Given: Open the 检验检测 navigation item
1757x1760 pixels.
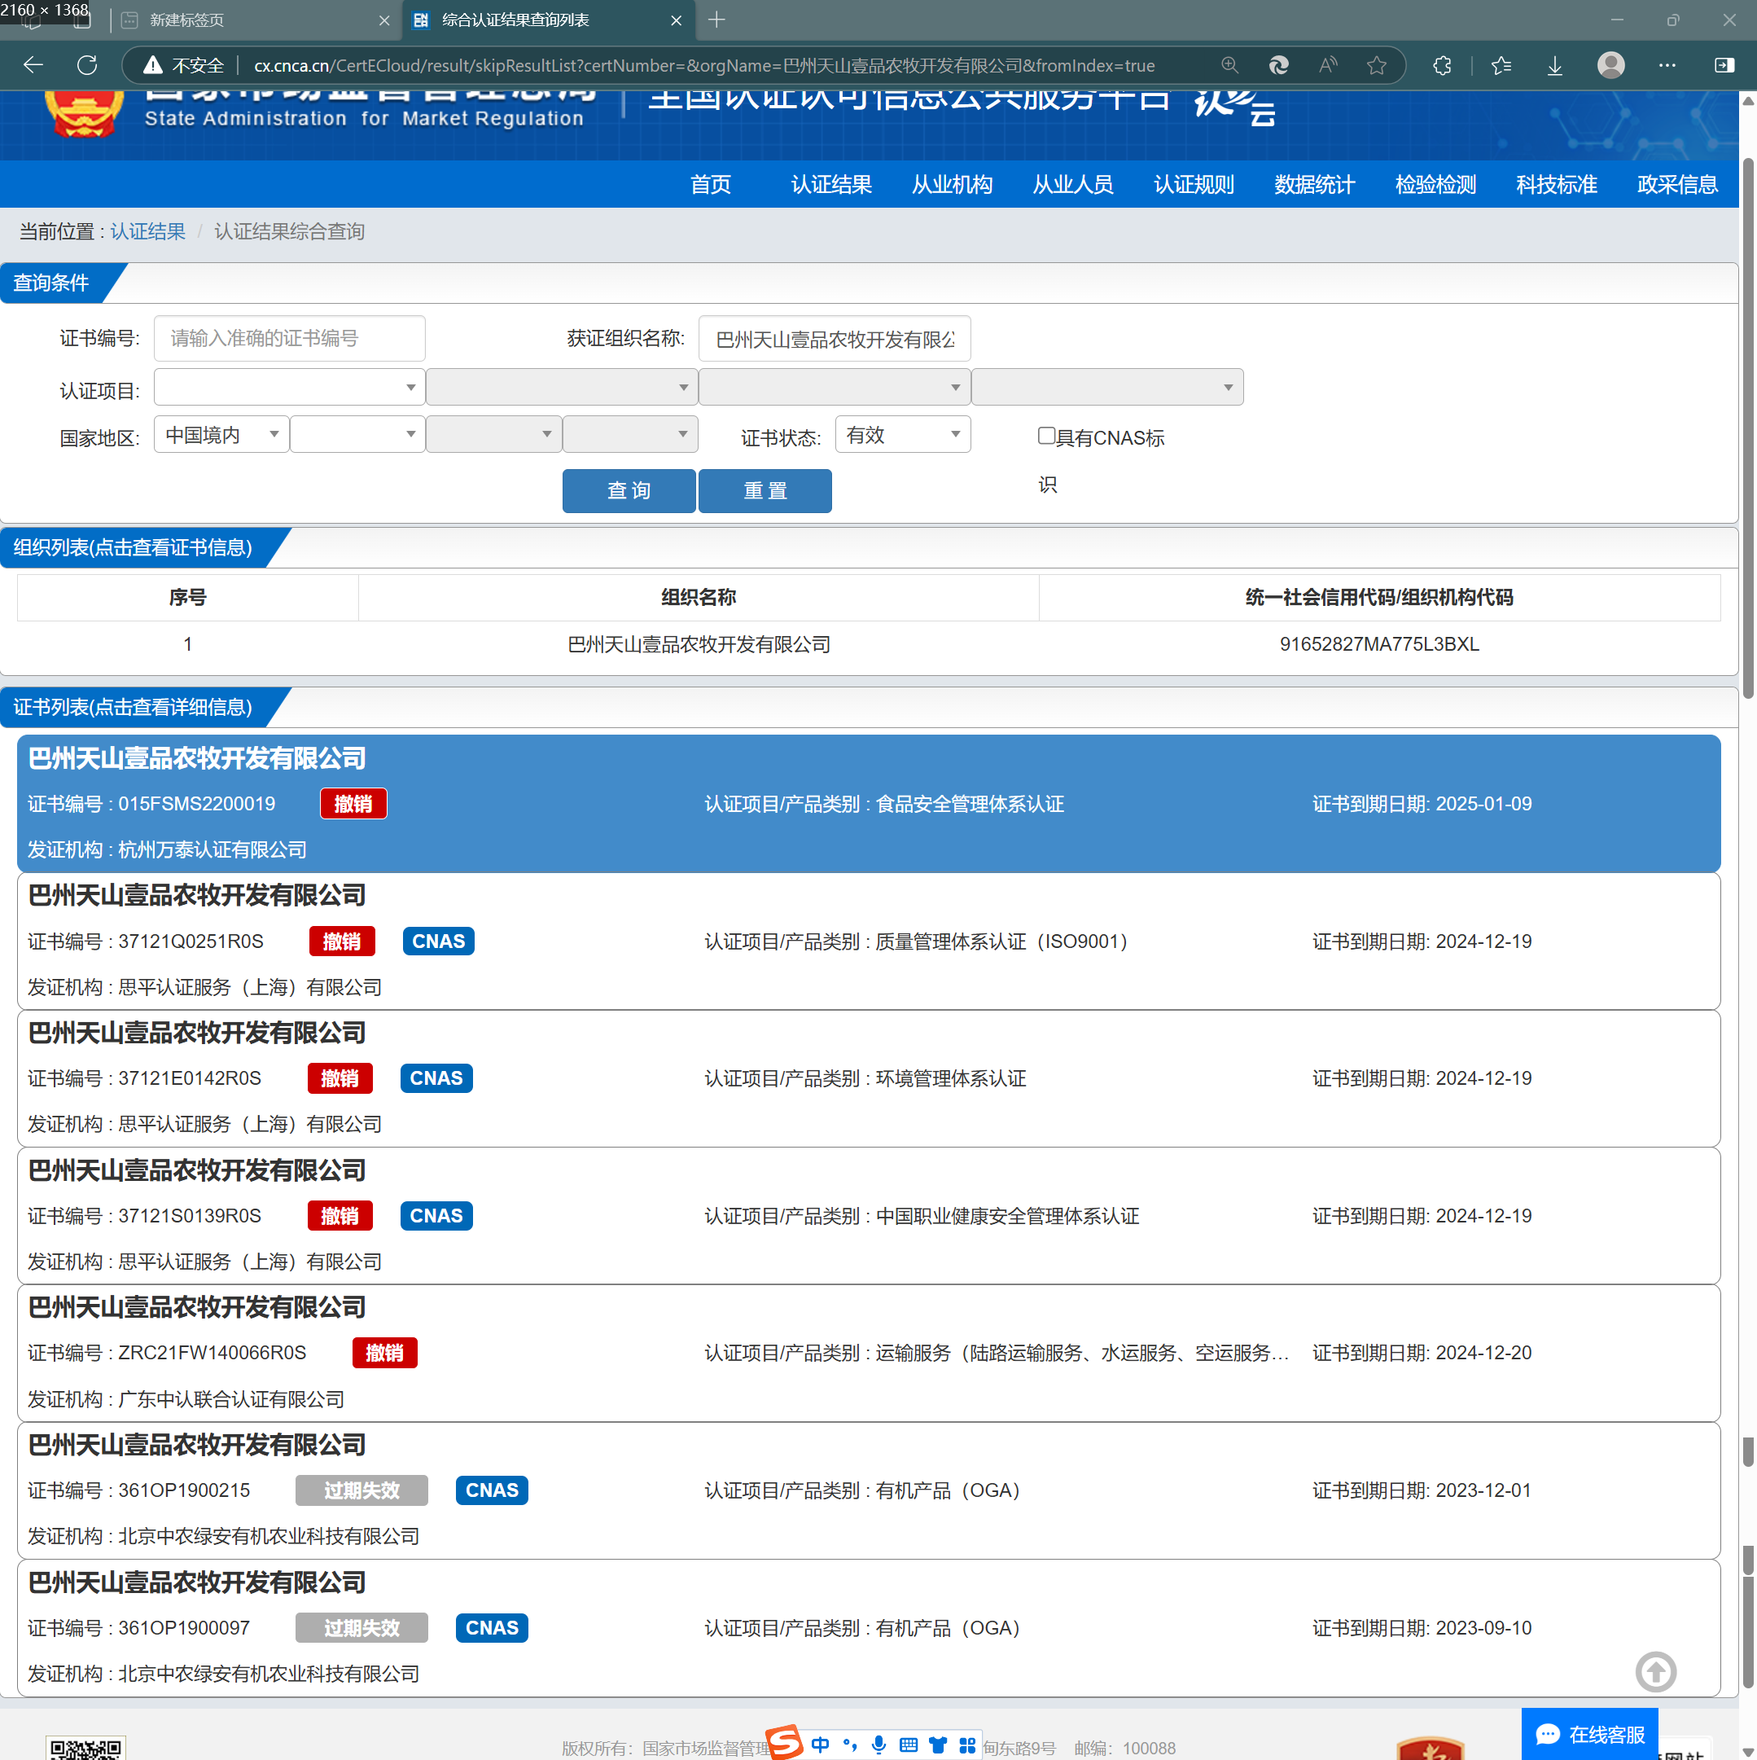Looking at the screenshot, I should click(1435, 185).
